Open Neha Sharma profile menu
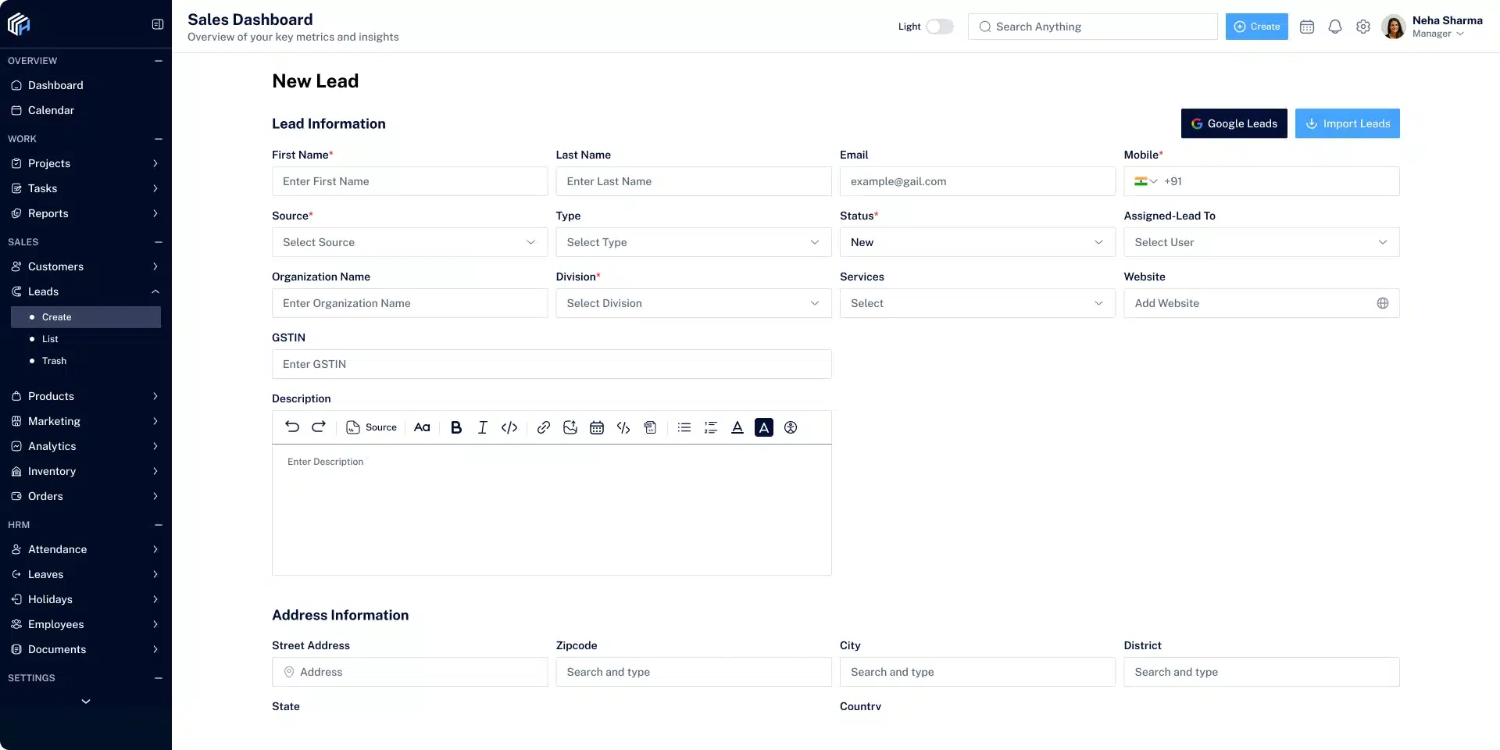Image resolution: width=1500 pixels, height=750 pixels. click(1433, 27)
